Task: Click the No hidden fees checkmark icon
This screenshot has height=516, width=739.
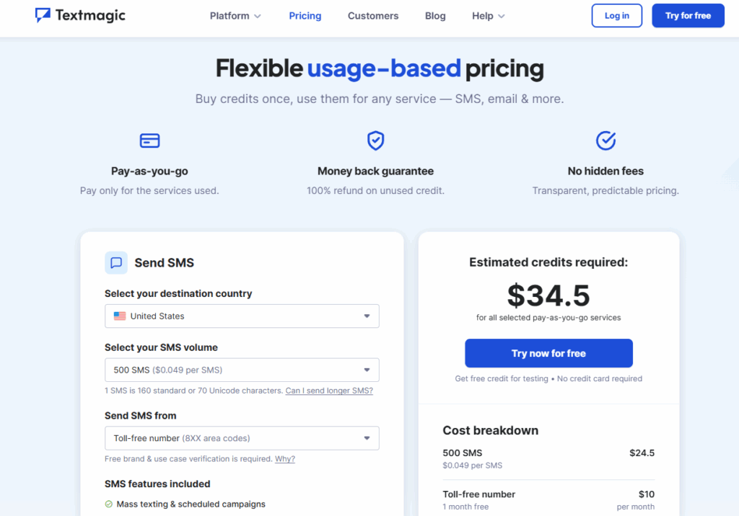Action: [x=605, y=141]
